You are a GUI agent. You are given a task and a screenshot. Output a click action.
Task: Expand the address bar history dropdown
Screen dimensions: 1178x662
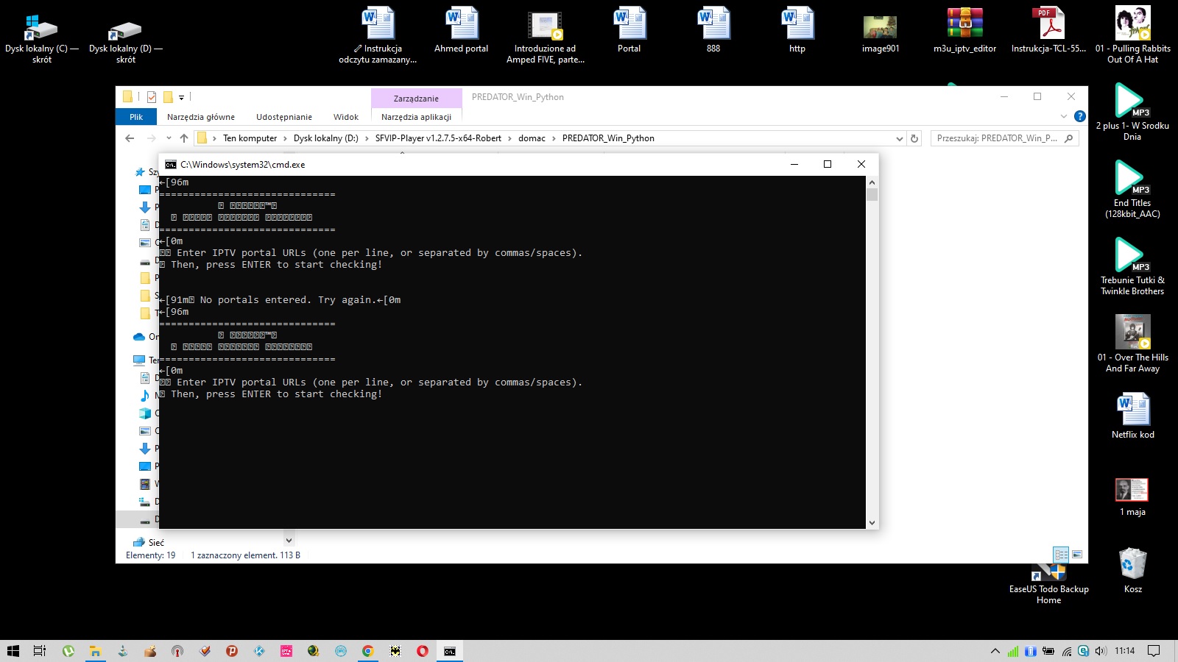pos(899,138)
